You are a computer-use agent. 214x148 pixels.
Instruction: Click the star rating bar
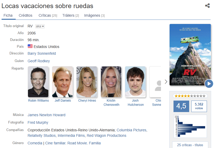coord(190,96)
